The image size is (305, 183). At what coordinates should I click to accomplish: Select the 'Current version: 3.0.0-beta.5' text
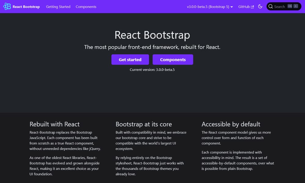152,70
